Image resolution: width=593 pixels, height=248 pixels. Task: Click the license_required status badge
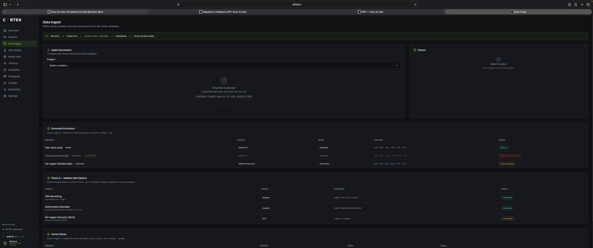coord(507,164)
